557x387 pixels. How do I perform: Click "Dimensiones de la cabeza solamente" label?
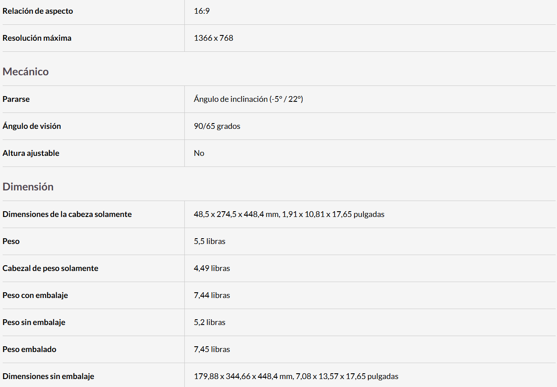[67, 214]
